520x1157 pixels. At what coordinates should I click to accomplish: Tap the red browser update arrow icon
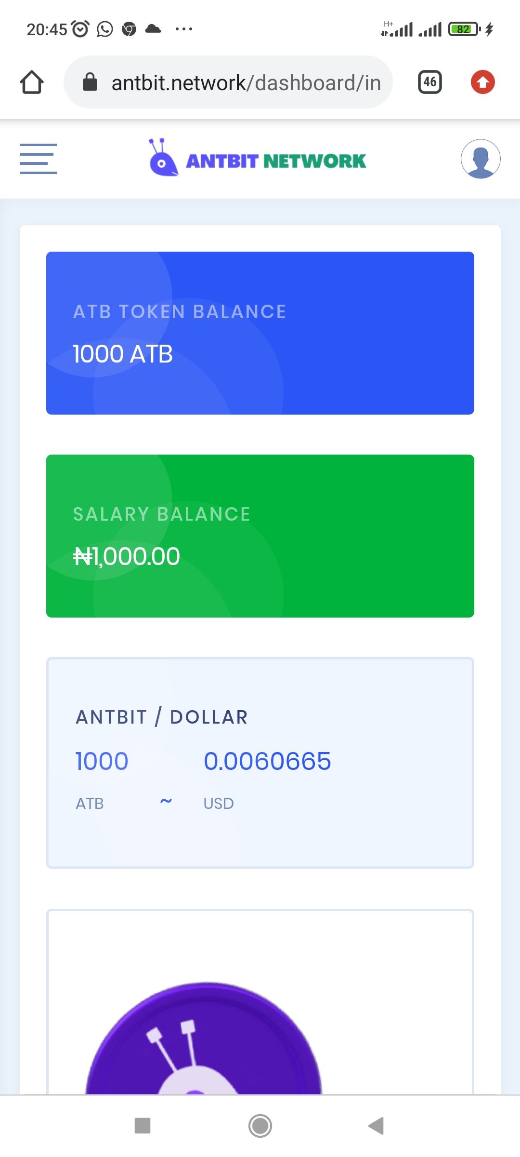(482, 82)
